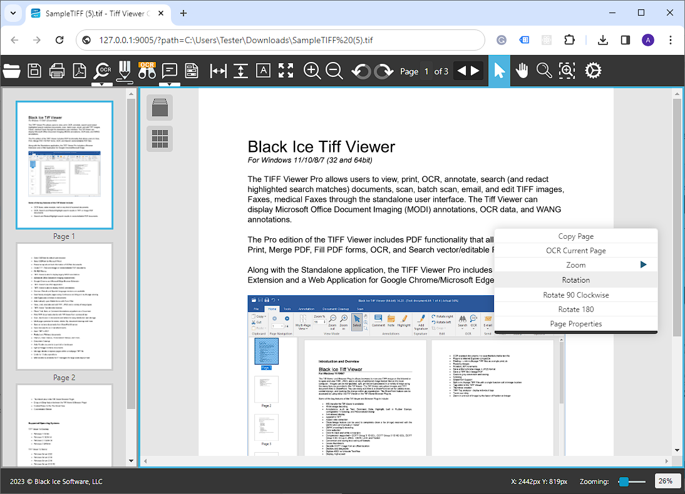The height and width of the screenshot is (494, 685).
Task: Adjust the Zooming slider handle
Action: [x=624, y=481]
